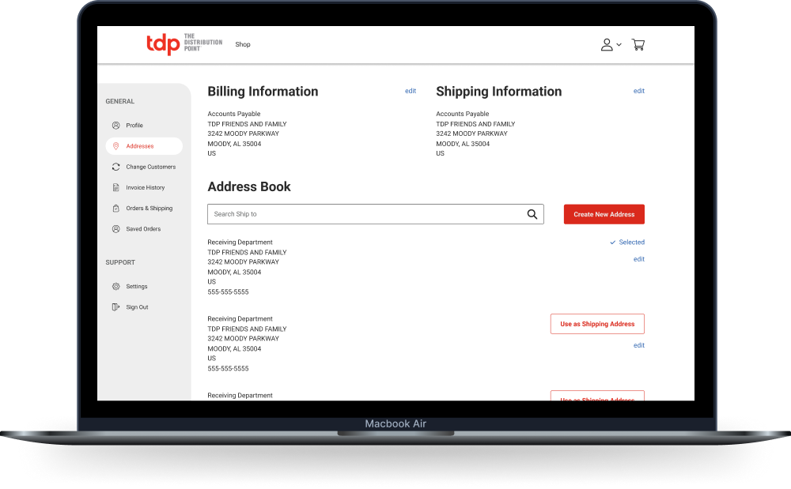Viewport: 791px width, 489px height.
Task: Click the Sign Out door icon
Action: 115,307
